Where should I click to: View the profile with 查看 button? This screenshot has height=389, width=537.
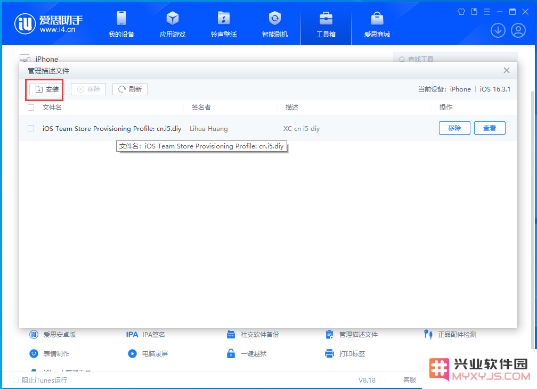[490, 128]
